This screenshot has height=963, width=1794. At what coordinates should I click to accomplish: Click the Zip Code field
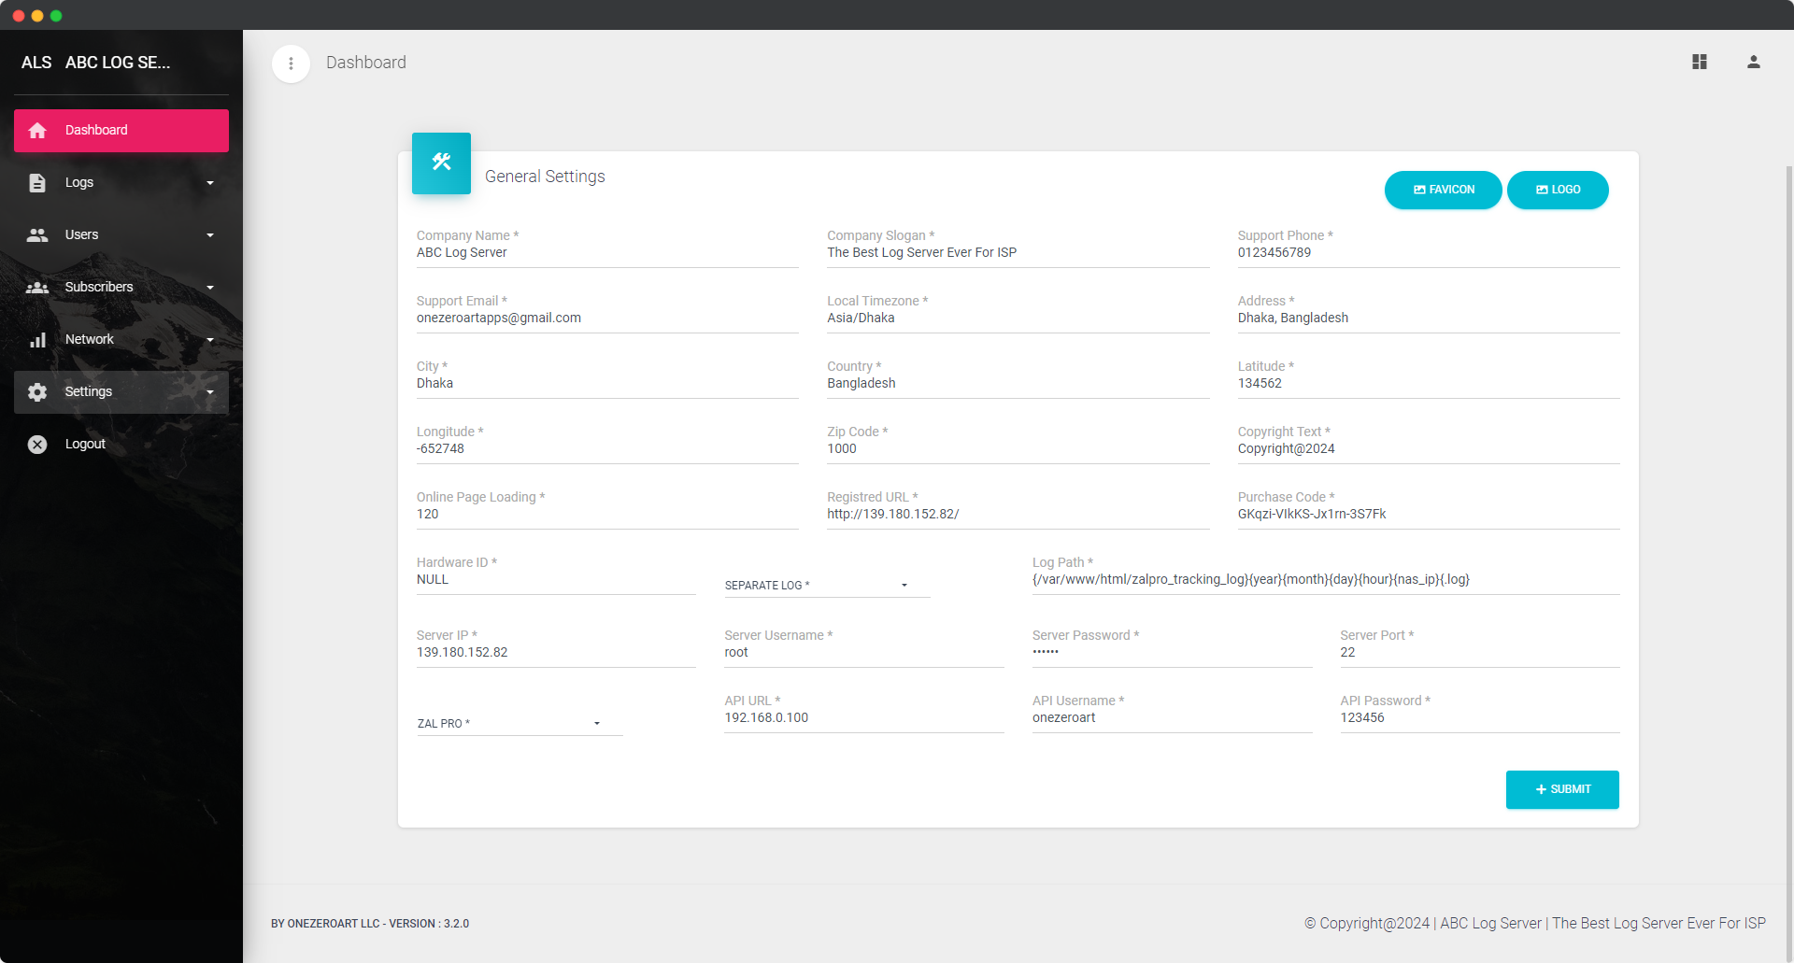point(1018,448)
